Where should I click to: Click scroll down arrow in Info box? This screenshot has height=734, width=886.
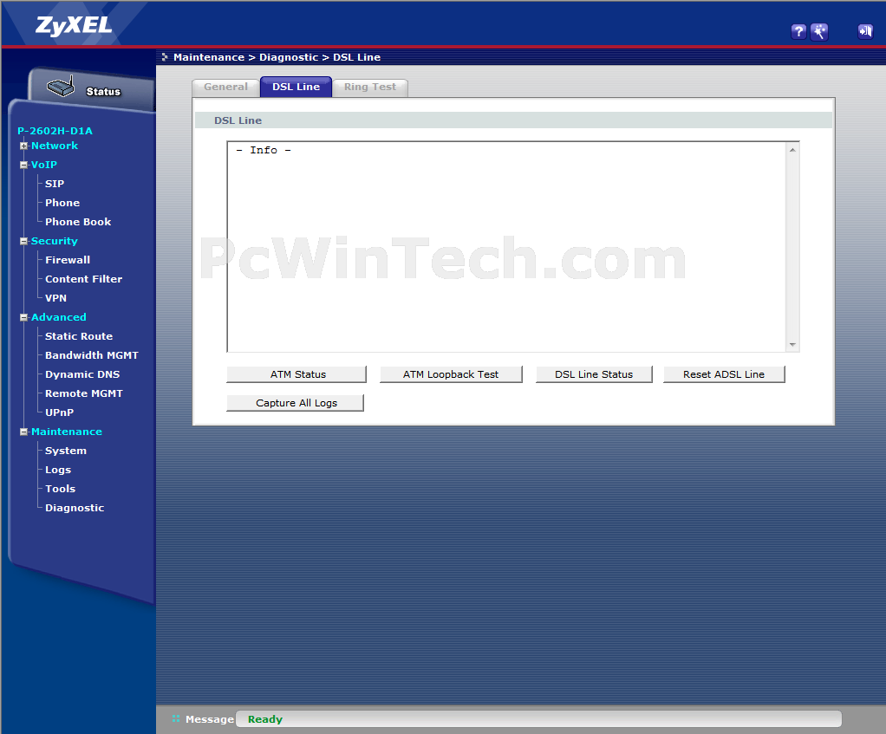792,344
